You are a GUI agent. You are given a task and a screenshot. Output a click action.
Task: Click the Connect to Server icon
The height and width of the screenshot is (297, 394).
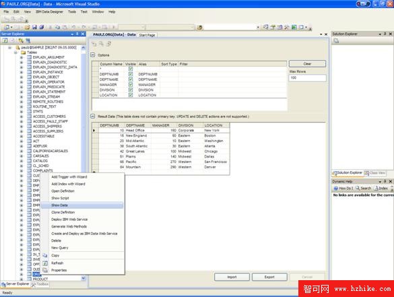coord(28,40)
